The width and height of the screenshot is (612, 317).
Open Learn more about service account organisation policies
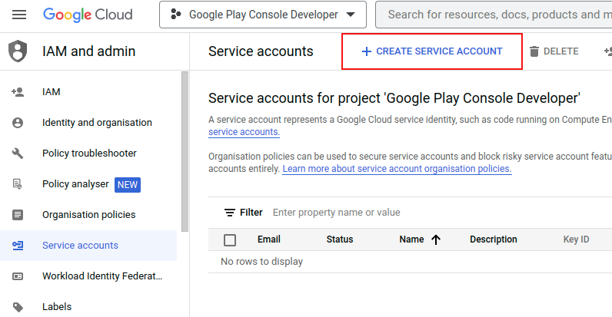pos(397,169)
